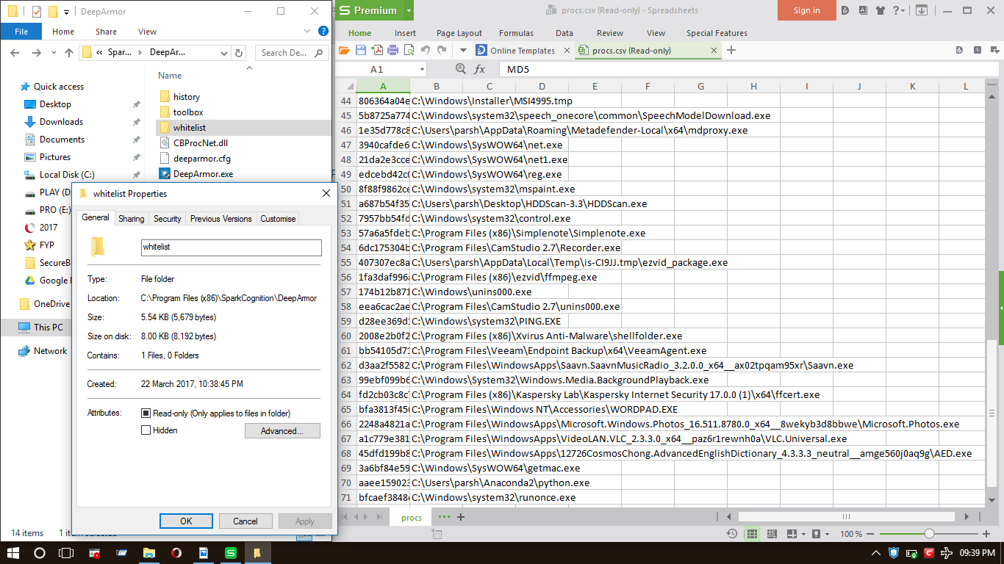Click the folder name field containing whitelist
Viewport: 1004px width, 564px height.
232,247
